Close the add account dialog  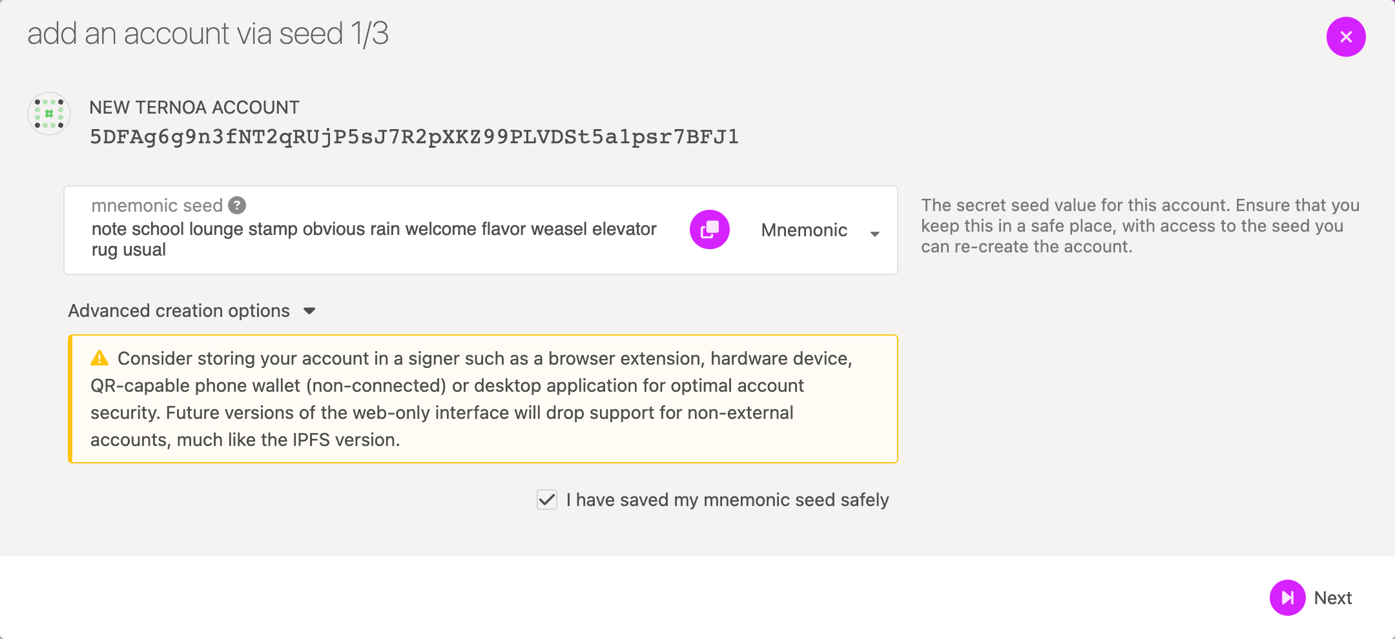(1346, 37)
